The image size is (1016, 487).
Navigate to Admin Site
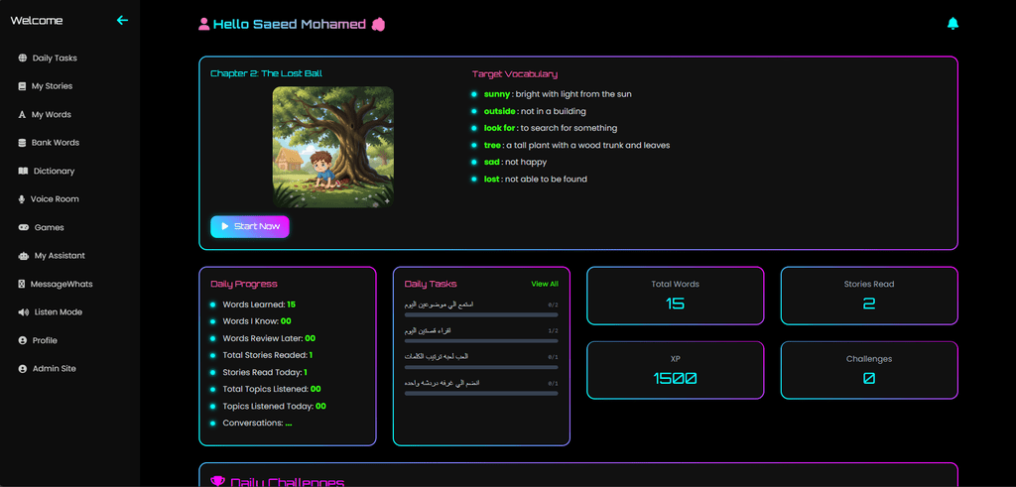[54, 369]
